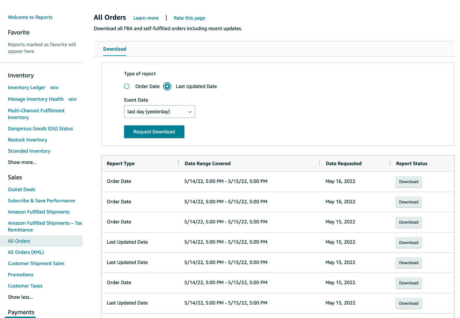Click the Rate this page link

(x=190, y=18)
